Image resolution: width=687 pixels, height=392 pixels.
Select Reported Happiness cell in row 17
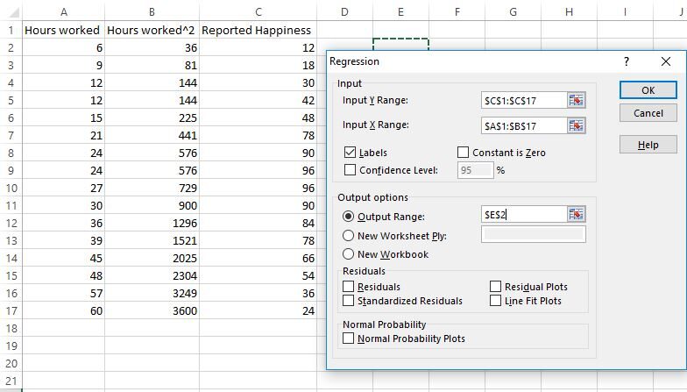(x=258, y=310)
